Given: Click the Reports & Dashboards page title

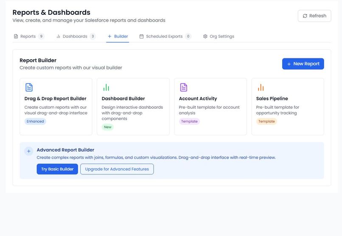Looking at the screenshot, I should click(x=51, y=12).
